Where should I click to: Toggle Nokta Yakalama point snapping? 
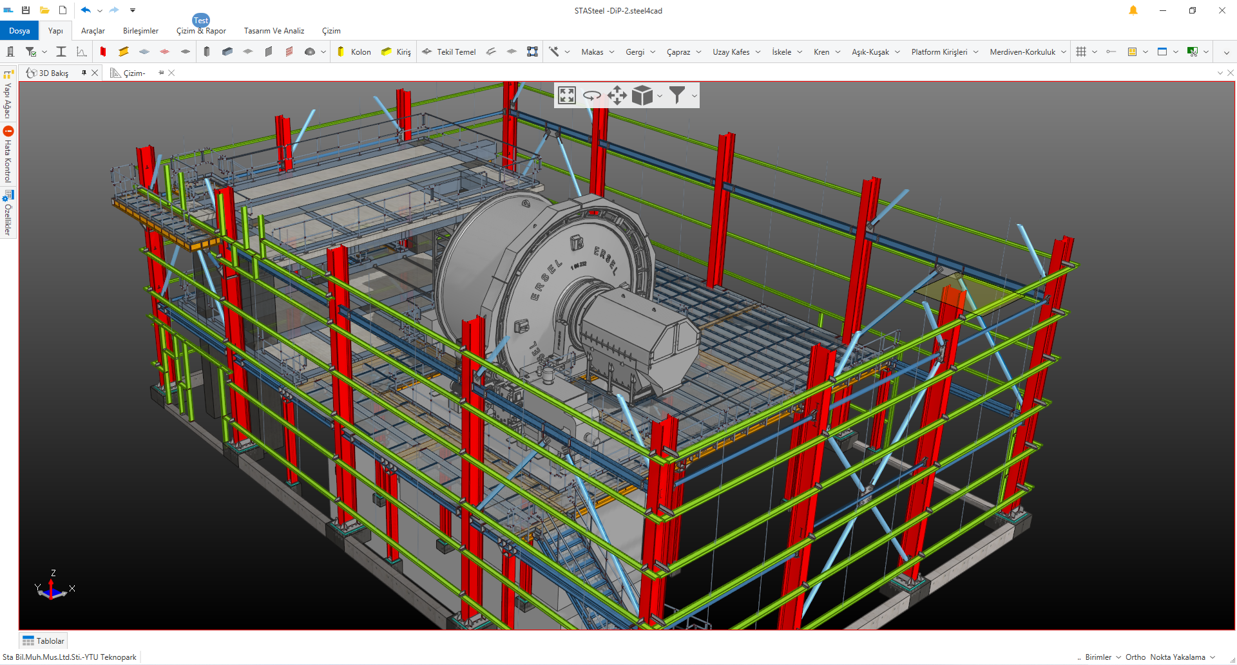1177,657
